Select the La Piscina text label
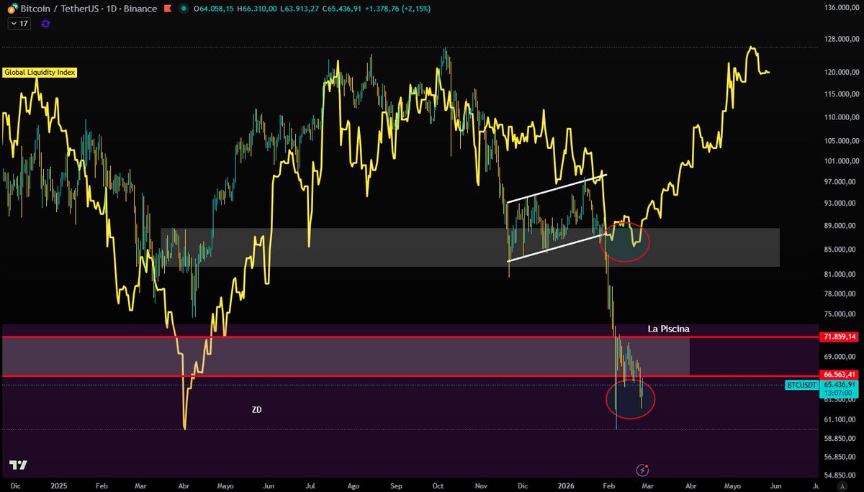This screenshot has width=864, height=492. (x=668, y=328)
